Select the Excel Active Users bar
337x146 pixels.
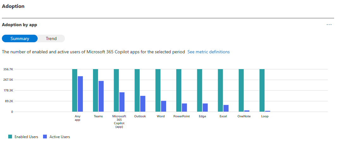pos(226,108)
